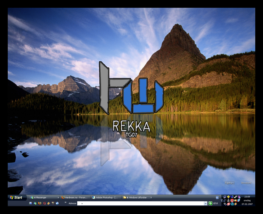Click inside the Adresse input field
The image size is (263, 214).
pos(141,203)
